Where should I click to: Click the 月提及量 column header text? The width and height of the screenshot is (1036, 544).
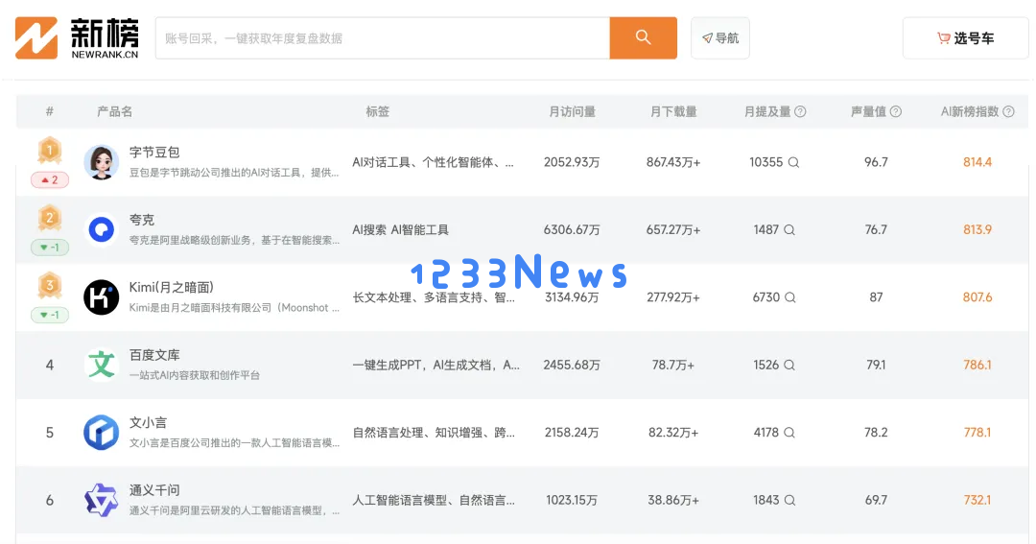(x=767, y=111)
